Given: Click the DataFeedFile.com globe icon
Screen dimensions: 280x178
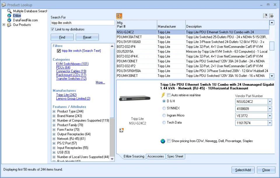Looking at the screenshot, I should pyautogui.click(x=9, y=20).
